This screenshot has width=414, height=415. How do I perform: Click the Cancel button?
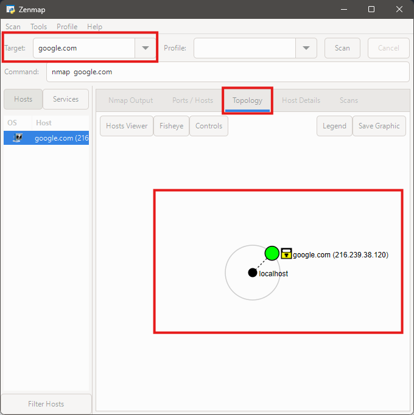coord(388,48)
